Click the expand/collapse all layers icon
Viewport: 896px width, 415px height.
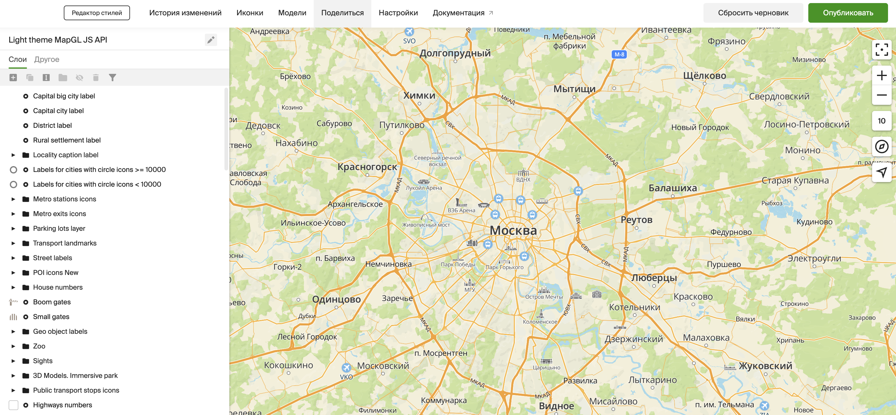(x=46, y=78)
